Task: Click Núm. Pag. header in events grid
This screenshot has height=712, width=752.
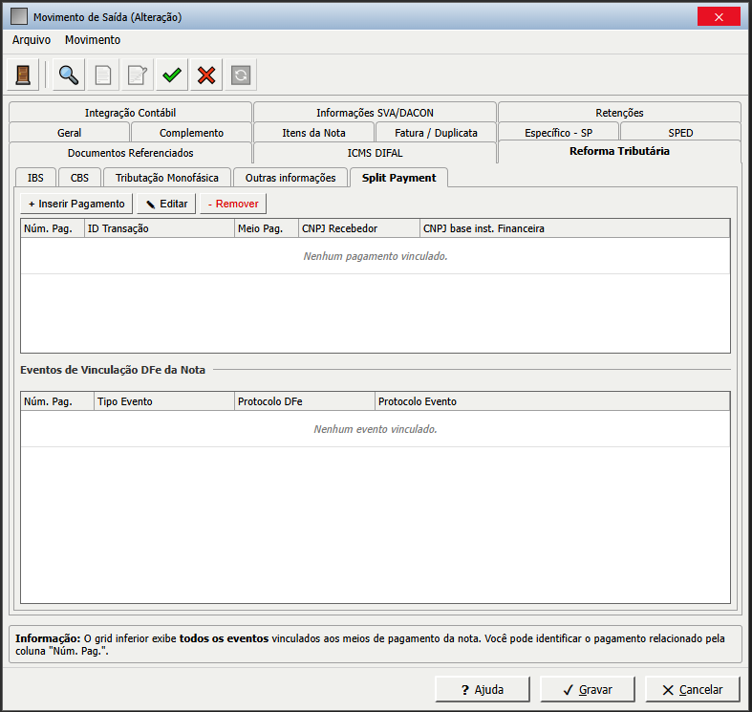Action: 57,401
